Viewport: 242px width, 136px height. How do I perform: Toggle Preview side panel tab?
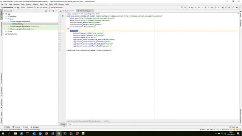(x=240, y=23)
